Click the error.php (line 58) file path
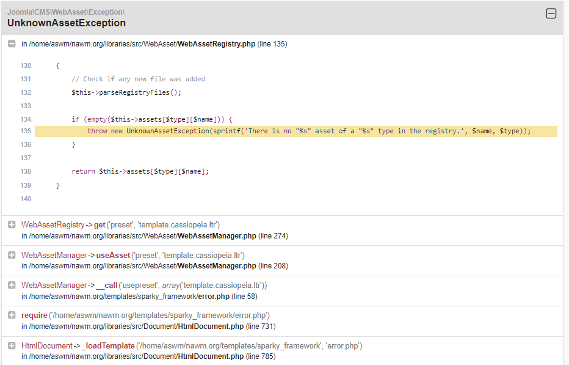 click(x=139, y=297)
